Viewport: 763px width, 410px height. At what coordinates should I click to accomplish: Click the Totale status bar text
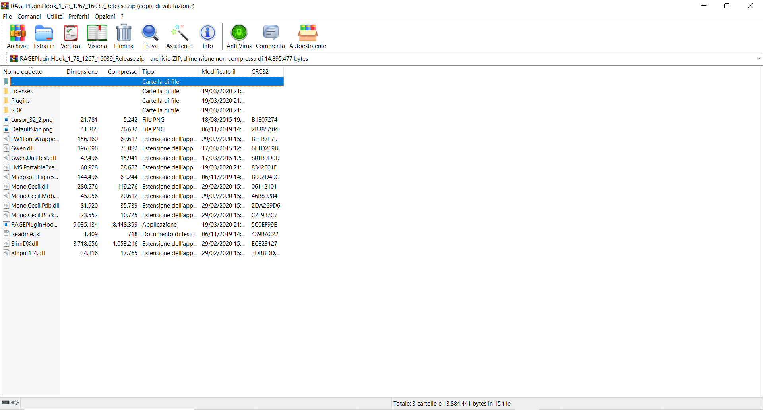(x=452, y=404)
